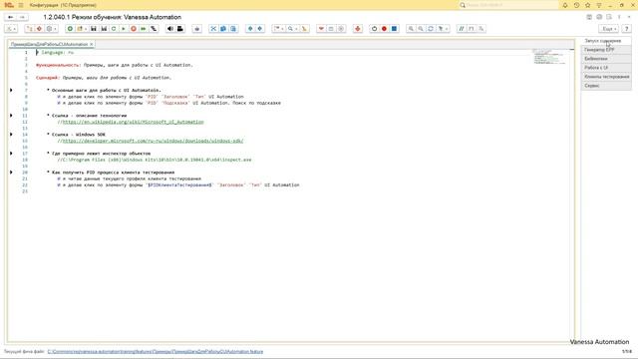Collapse the 'Как получить PID процесса' section arrow

point(11,173)
